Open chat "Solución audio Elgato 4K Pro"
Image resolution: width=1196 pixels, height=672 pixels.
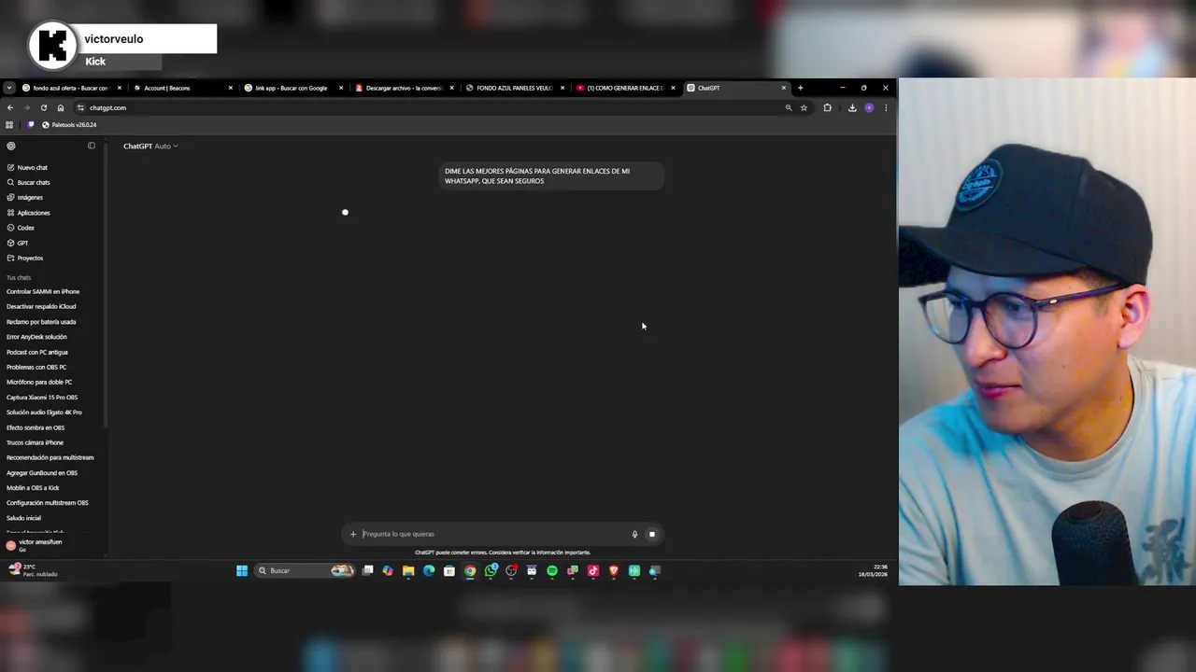click(44, 413)
